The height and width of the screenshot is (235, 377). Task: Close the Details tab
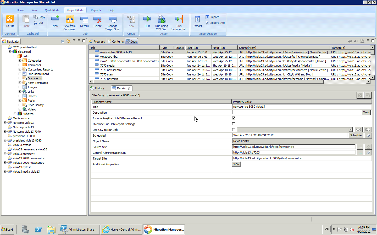click(x=129, y=88)
